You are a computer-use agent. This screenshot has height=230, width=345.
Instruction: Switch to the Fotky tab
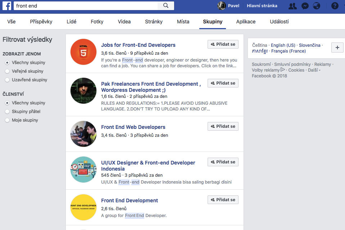97,22
